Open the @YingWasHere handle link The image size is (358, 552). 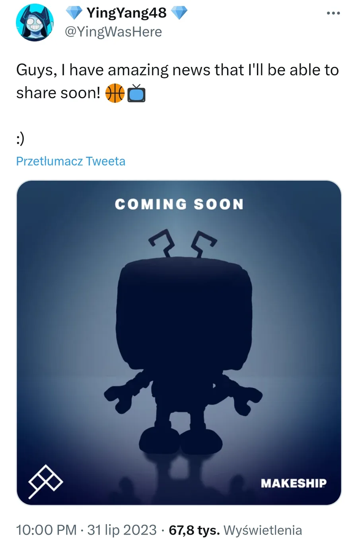[113, 32]
